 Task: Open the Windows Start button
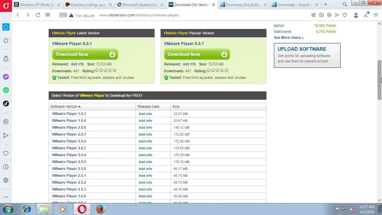(x=7, y=209)
